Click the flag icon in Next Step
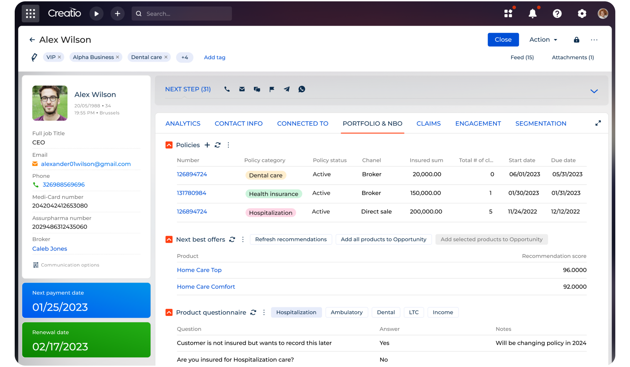The image size is (630, 367). [x=272, y=89]
